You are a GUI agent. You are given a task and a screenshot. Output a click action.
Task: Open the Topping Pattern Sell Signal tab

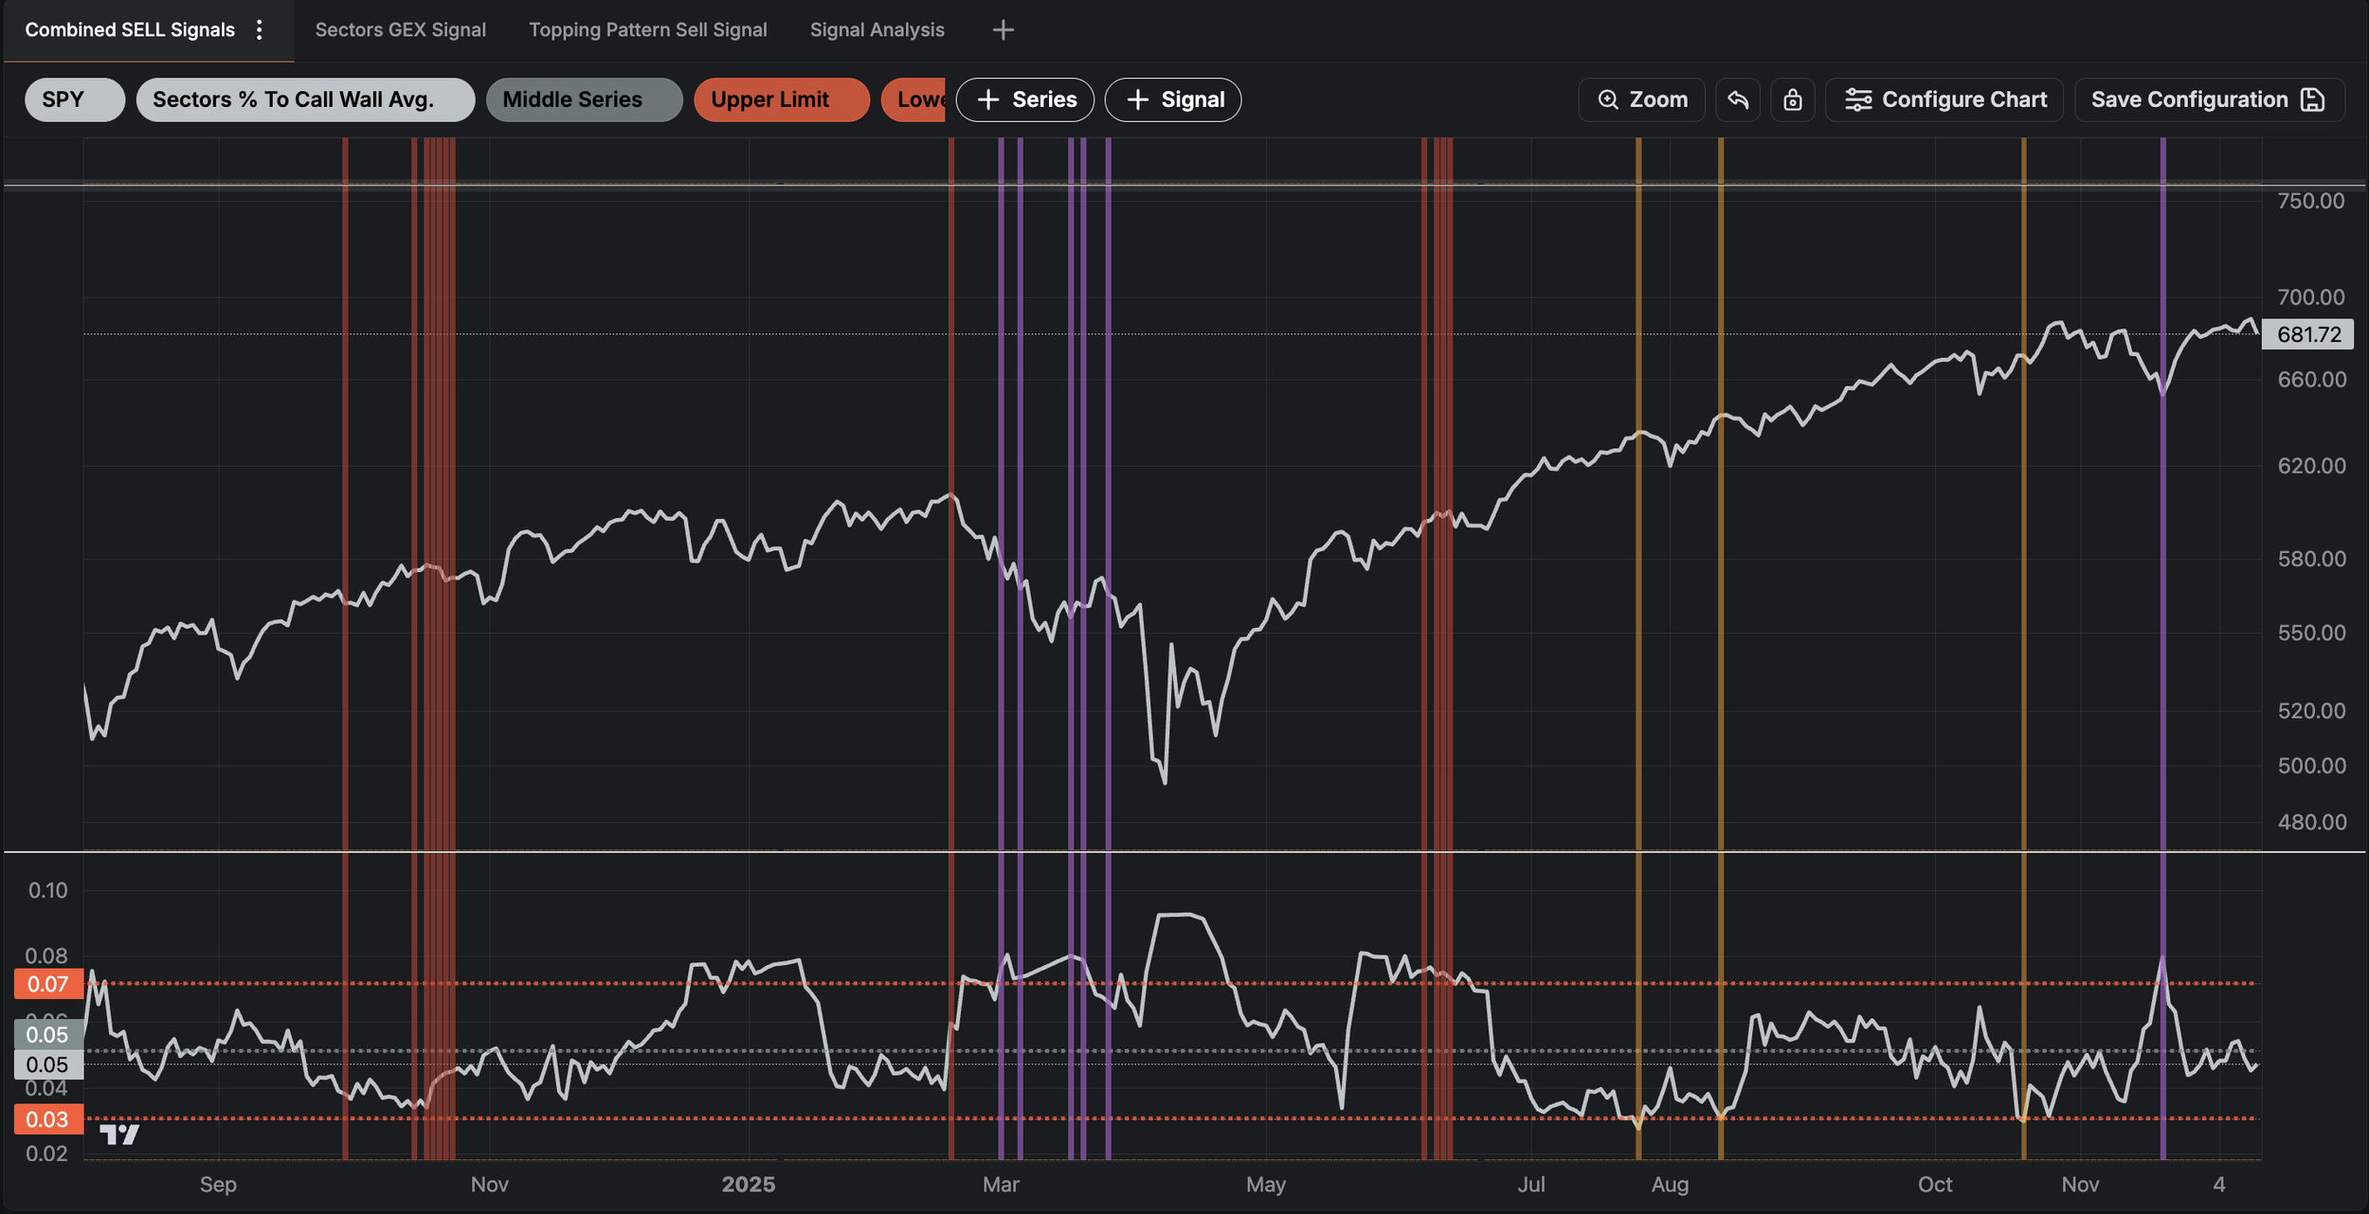[648, 30]
